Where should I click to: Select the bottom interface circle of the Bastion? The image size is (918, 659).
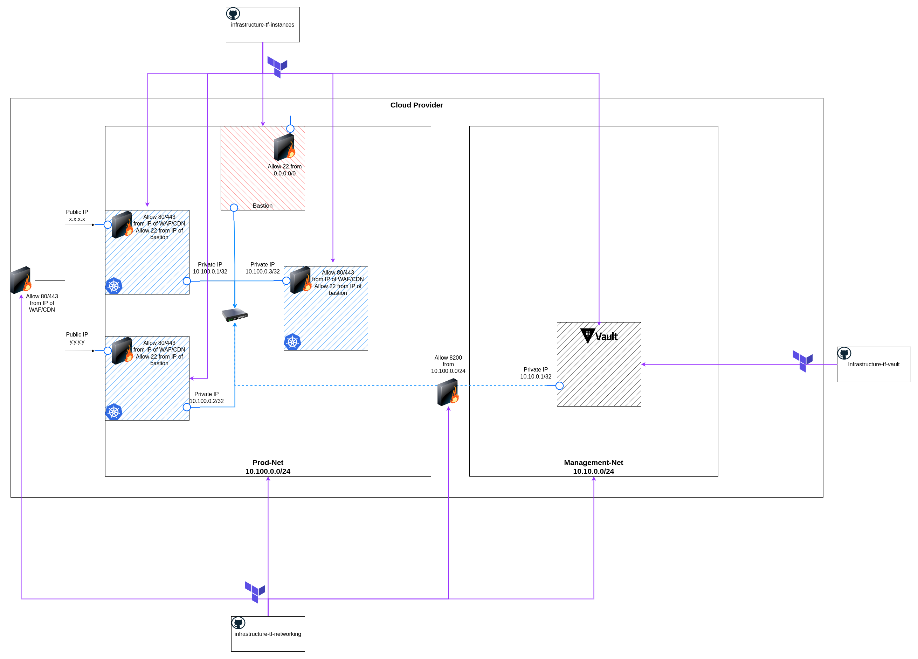pos(234,208)
